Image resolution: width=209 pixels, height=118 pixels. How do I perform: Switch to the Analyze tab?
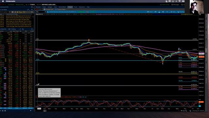(50, 7)
